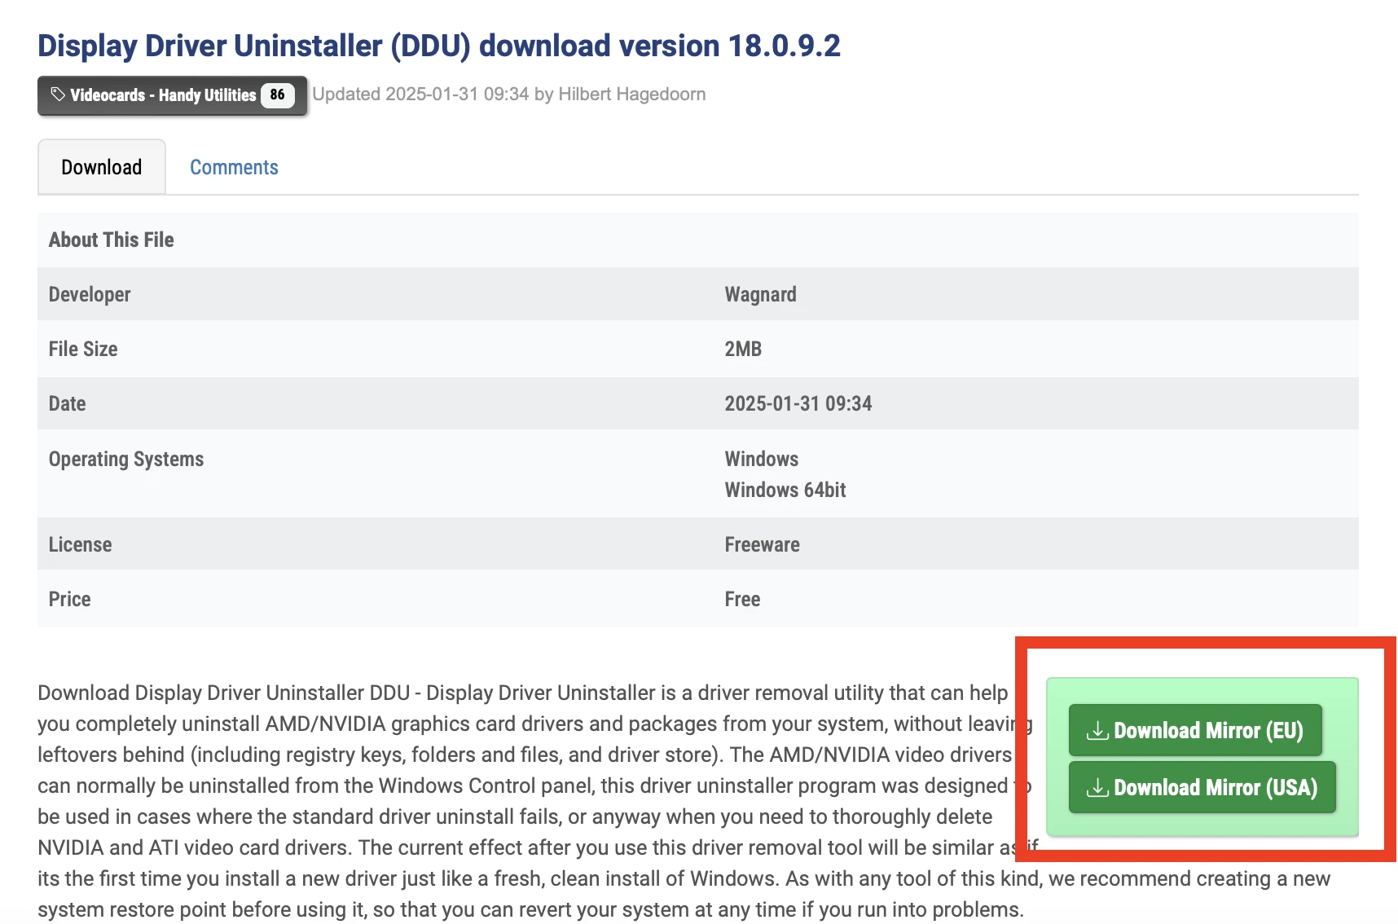The image size is (1398, 924).
Task: Click the 'License' row label
Action: click(80, 544)
